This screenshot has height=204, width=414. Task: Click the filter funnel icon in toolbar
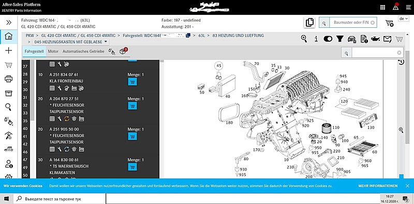340,39
